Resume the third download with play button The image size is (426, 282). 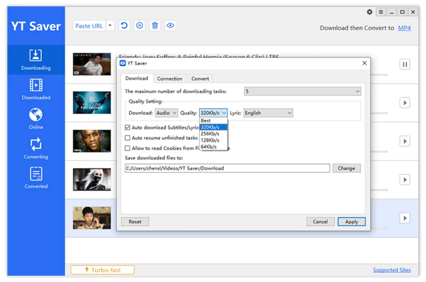(405, 142)
